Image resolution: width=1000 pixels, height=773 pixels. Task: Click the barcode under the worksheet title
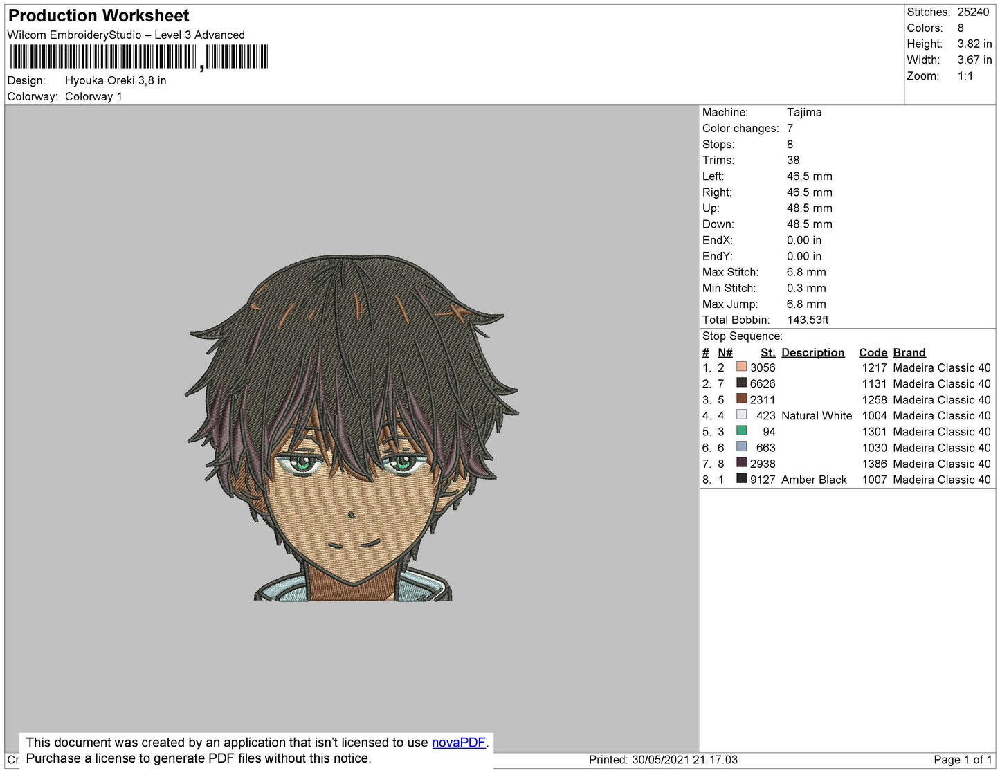(x=138, y=57)
